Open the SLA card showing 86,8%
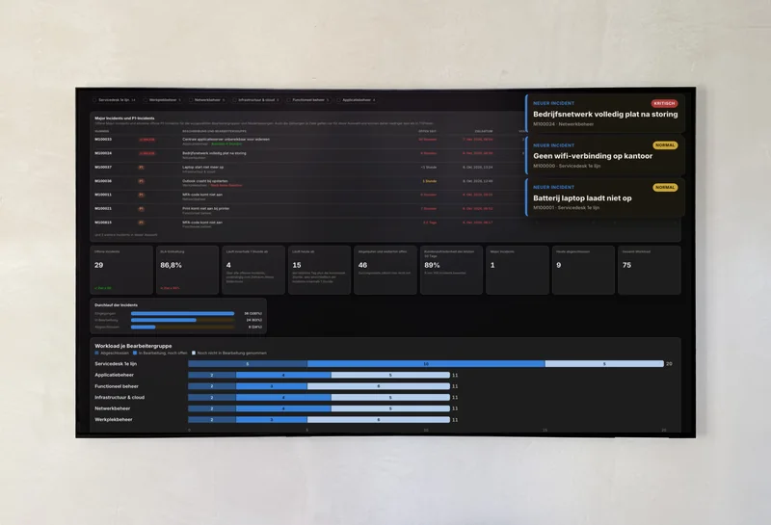Screen dimensions: 771x525 [187, 270]
